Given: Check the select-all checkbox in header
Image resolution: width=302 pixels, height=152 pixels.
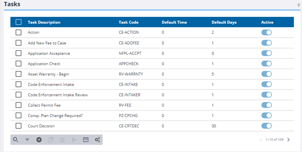Looking at the screenshot, I should pos(19,22).
